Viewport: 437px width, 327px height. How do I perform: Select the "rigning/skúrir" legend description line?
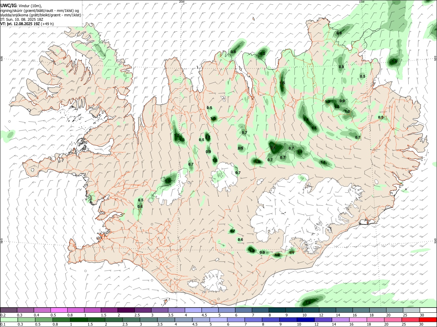tap(40, 10)
